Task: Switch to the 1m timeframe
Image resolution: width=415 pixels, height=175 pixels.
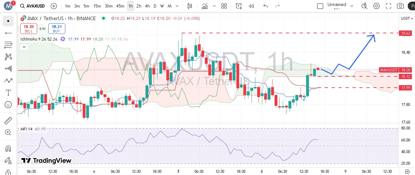Action: 68,6
